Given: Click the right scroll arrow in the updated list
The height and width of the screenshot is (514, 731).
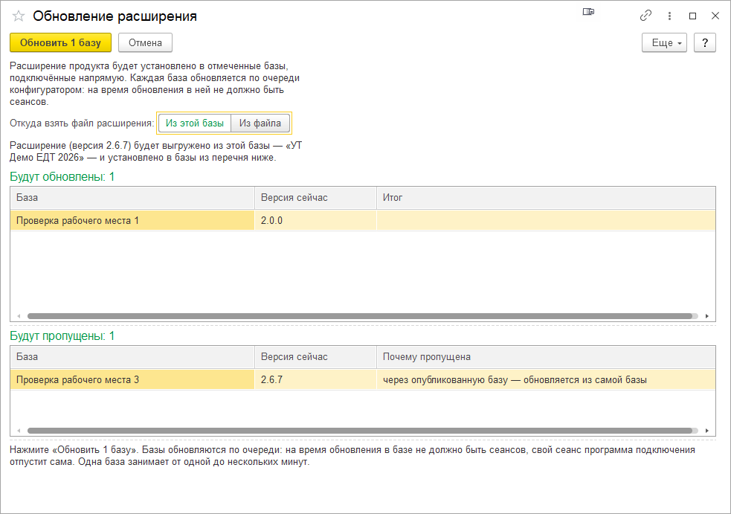Looking at the screenshot, I should click(x=706, y=316).
